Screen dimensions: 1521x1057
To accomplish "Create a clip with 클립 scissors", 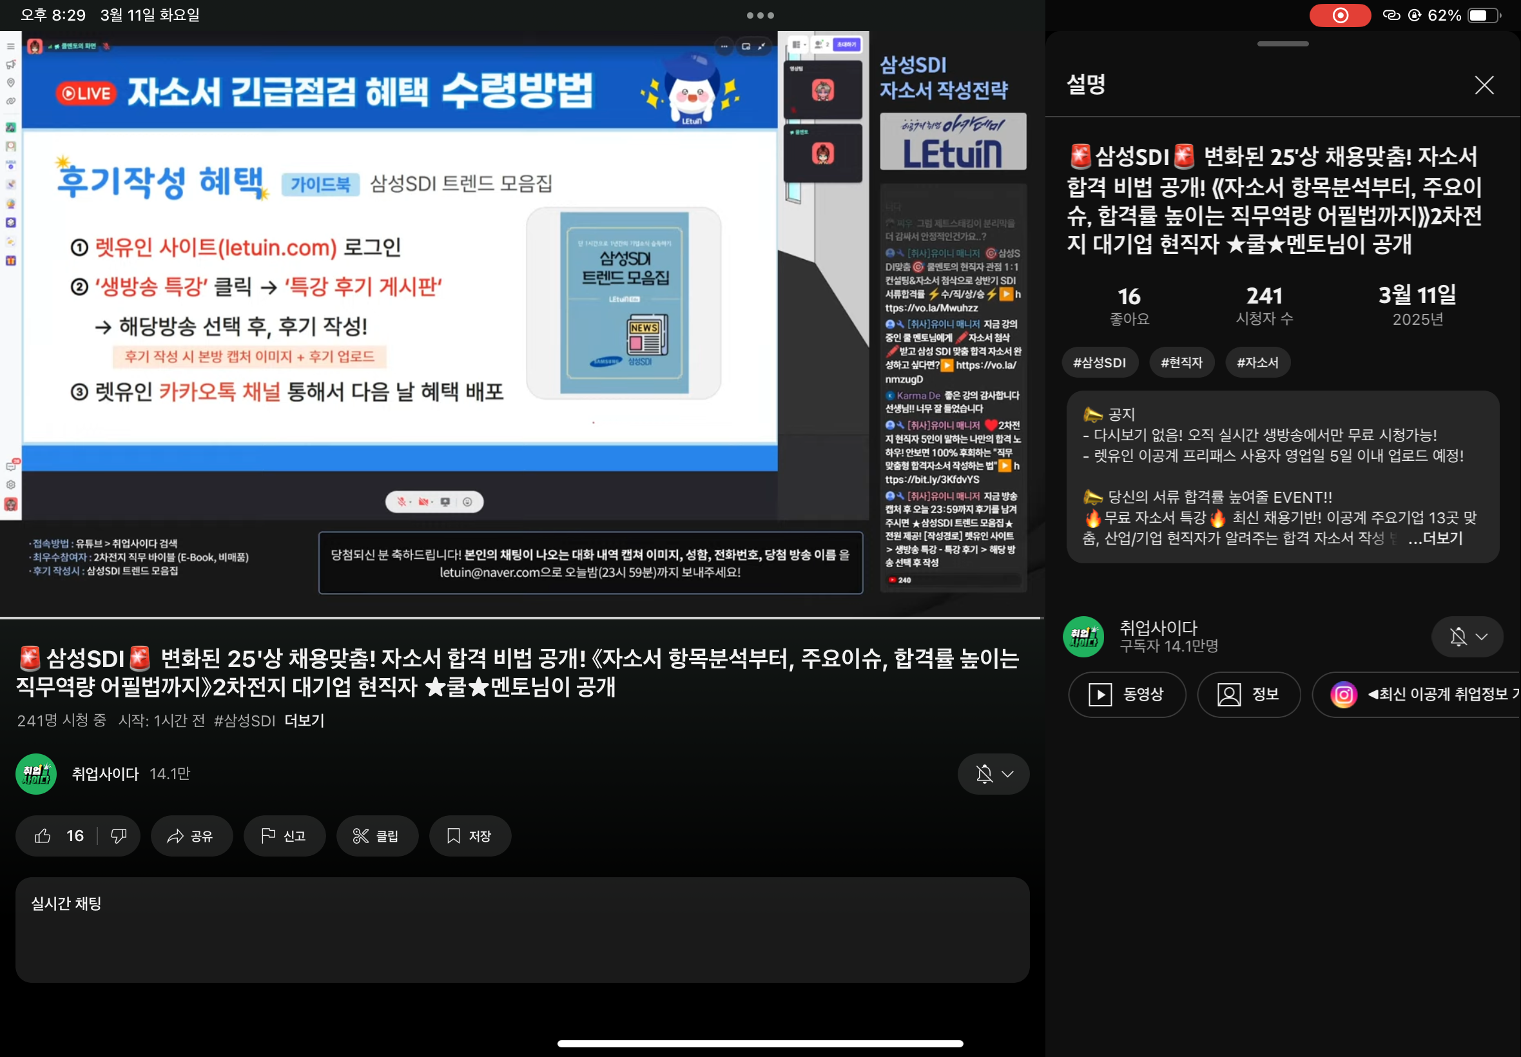I will (377, 836).
